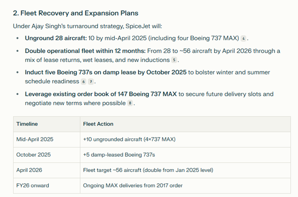Select the April 2026 table cell
This screenshot has width=298, height=197.
(47, 170)
